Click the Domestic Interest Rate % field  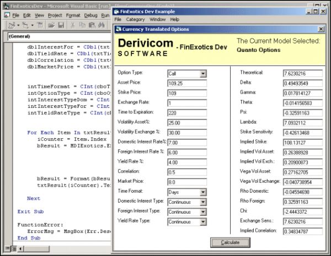tap(187, 143)
